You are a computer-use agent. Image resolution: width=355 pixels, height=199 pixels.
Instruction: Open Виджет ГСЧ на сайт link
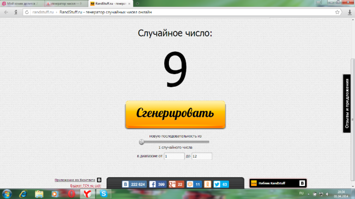tap(86, 186)
